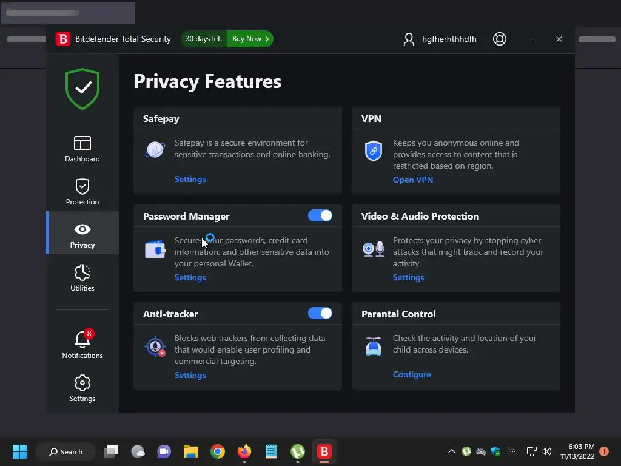621x466 pixels.
Task: Click the 30 days left label
Action: (x=204, y=39)
